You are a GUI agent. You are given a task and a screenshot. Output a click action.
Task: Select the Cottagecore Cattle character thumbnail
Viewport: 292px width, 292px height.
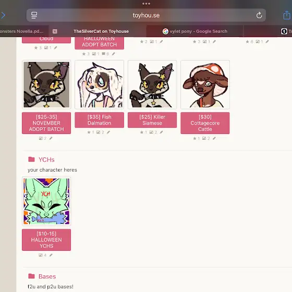205,84
